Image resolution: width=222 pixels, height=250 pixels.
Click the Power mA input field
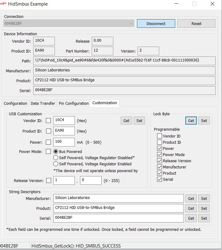pos(64,142)
